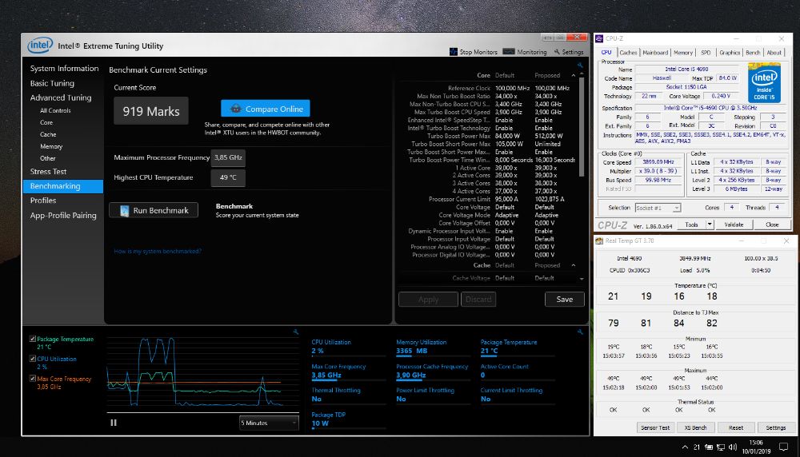Open the notification center icon
Screen dimensions: 800x457
tap(784, 447)
